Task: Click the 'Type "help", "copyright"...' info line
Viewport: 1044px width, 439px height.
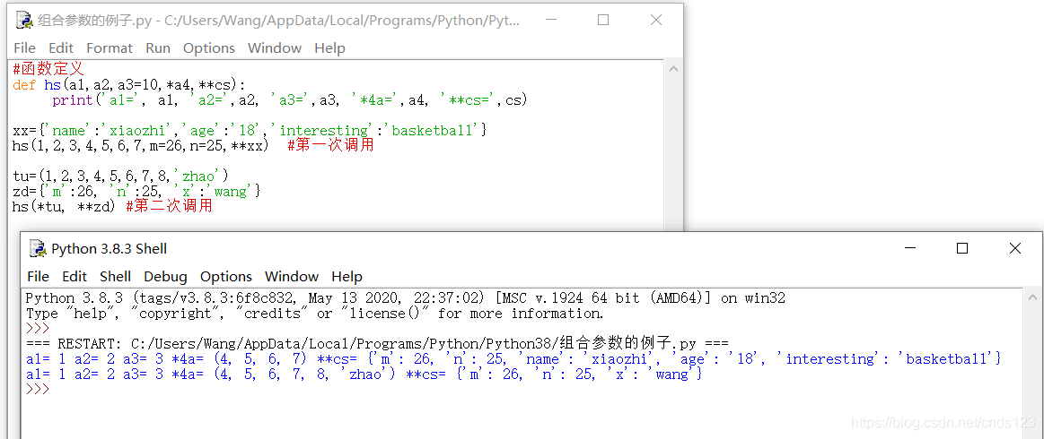Action: (x=314, y=314)
